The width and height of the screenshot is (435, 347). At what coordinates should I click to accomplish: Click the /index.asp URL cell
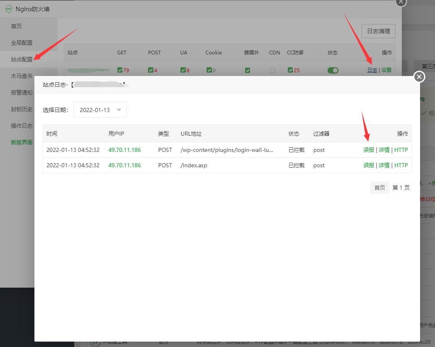[x=194, y=165]
